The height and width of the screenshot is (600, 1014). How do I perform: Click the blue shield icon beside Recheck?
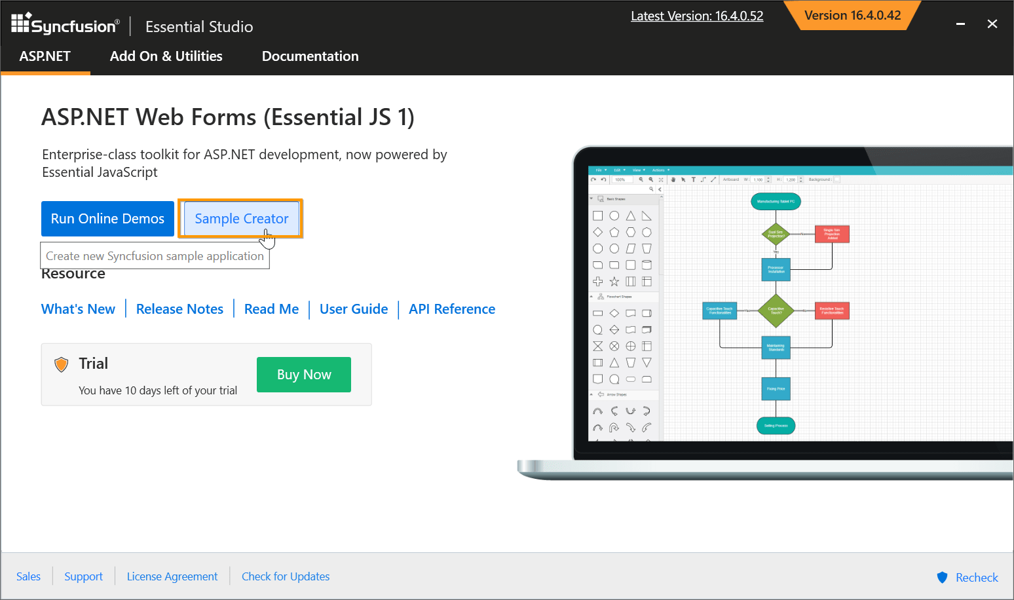click(x=942, y=577)
